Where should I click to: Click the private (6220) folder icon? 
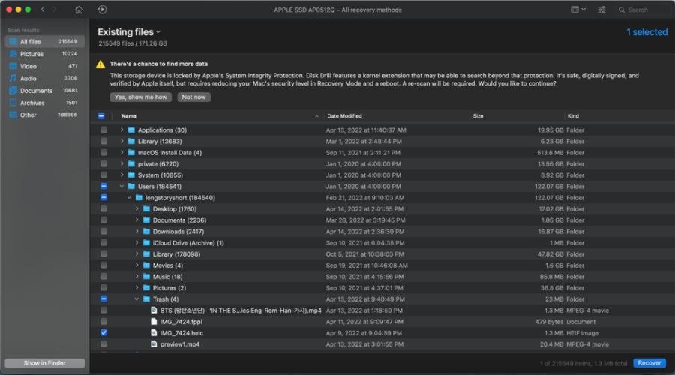[x=131, y=163]
